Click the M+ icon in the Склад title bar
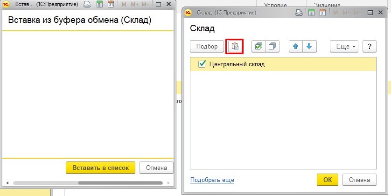391x196 pixels. coord(346,13)
